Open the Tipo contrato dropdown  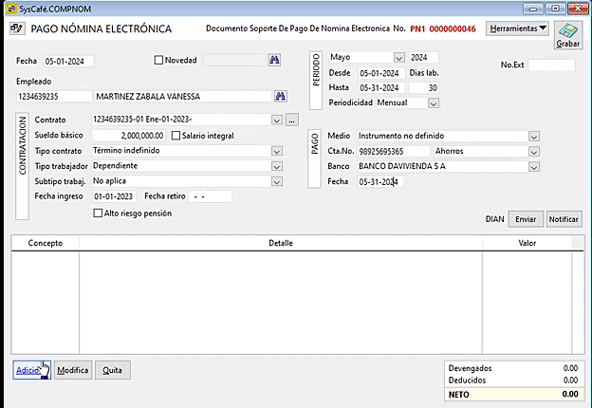click(x=277, y=152)
